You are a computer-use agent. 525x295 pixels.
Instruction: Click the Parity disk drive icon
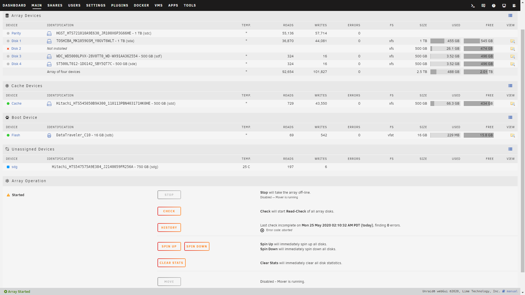coord(49,33)
